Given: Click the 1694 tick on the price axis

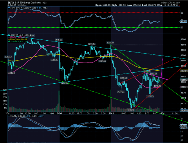Looking at the screenshot, I should click(x=183, y=45).
